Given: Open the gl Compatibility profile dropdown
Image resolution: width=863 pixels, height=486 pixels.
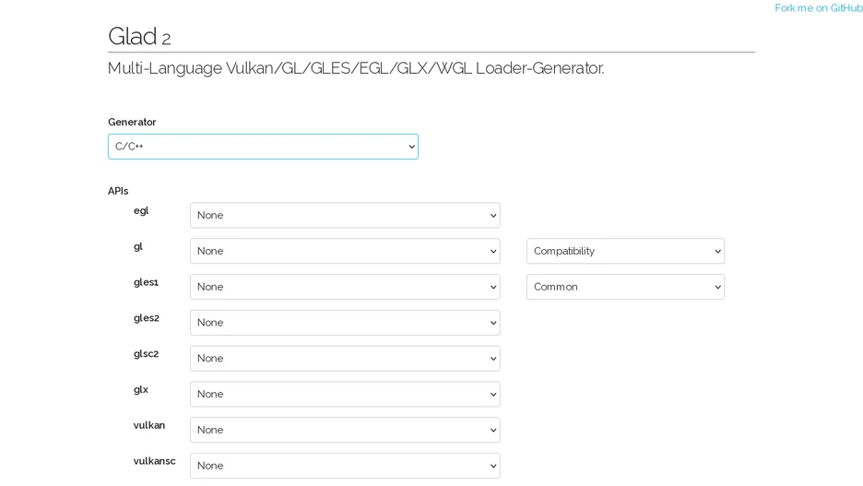Looking at the screenshot, I should click(625, 251).
